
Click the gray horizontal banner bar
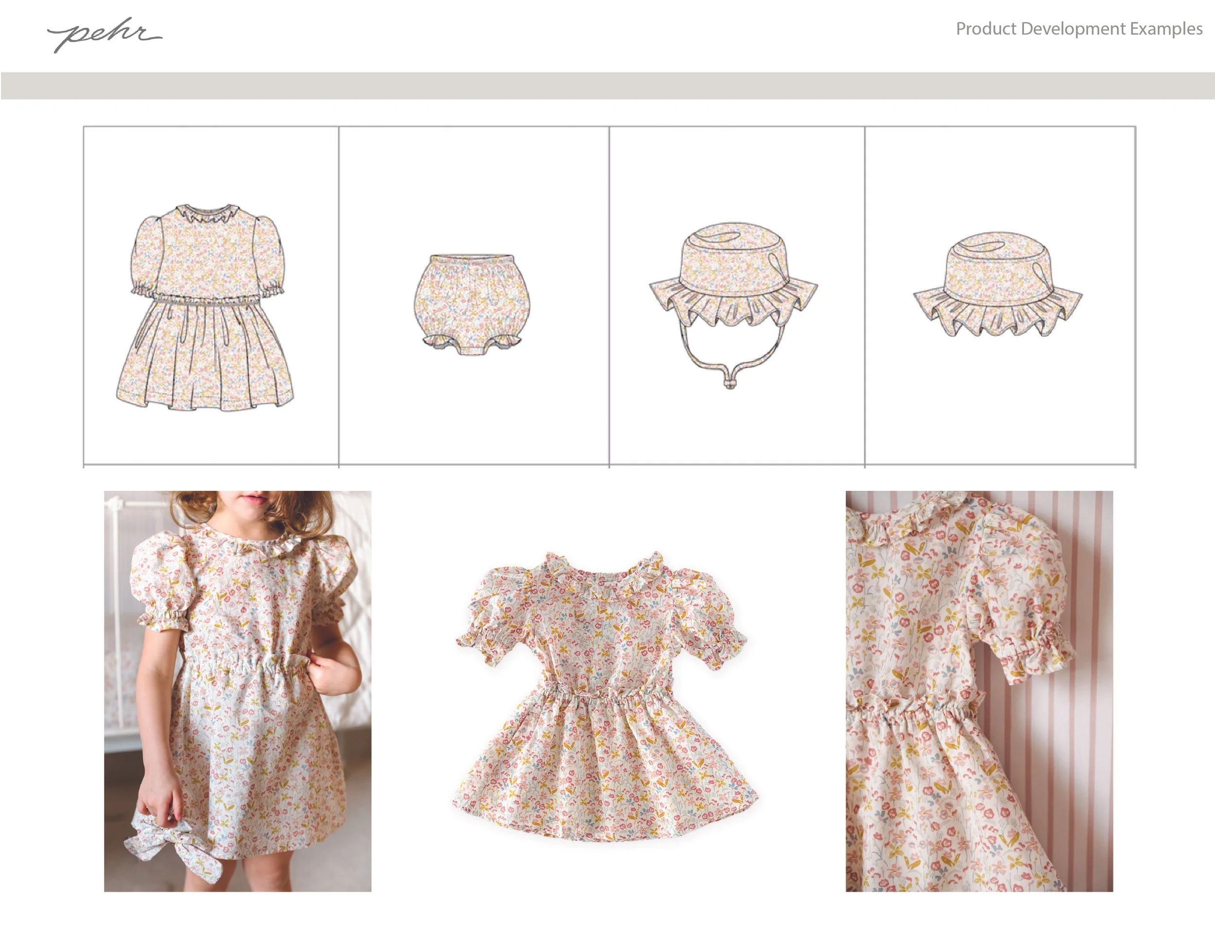[x=607, y=86]
